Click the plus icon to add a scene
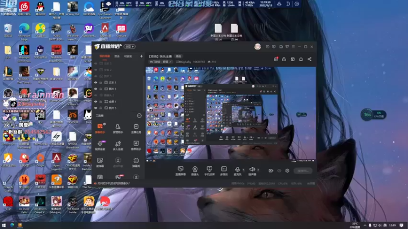408x229 pixels. (141, 56)
